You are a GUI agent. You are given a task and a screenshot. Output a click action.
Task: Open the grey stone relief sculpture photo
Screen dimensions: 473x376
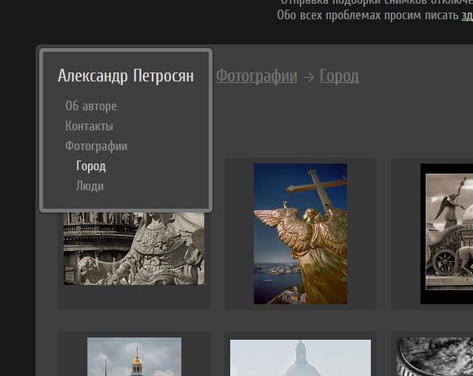point(134,248)
